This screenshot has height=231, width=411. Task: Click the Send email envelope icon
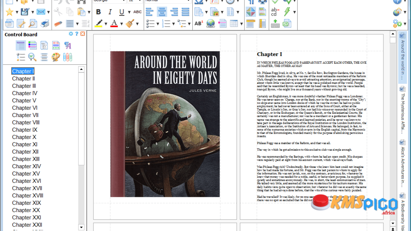41,12
